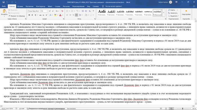Open ribbon display options icon in title bar
197x110 pixels.
point(176,2)
